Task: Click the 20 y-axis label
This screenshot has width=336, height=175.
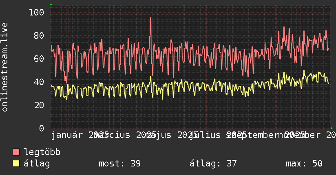Action: [x=39, y=105]
